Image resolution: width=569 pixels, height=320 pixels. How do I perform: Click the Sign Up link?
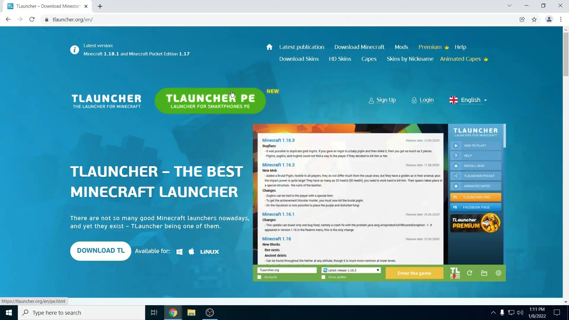386,100
